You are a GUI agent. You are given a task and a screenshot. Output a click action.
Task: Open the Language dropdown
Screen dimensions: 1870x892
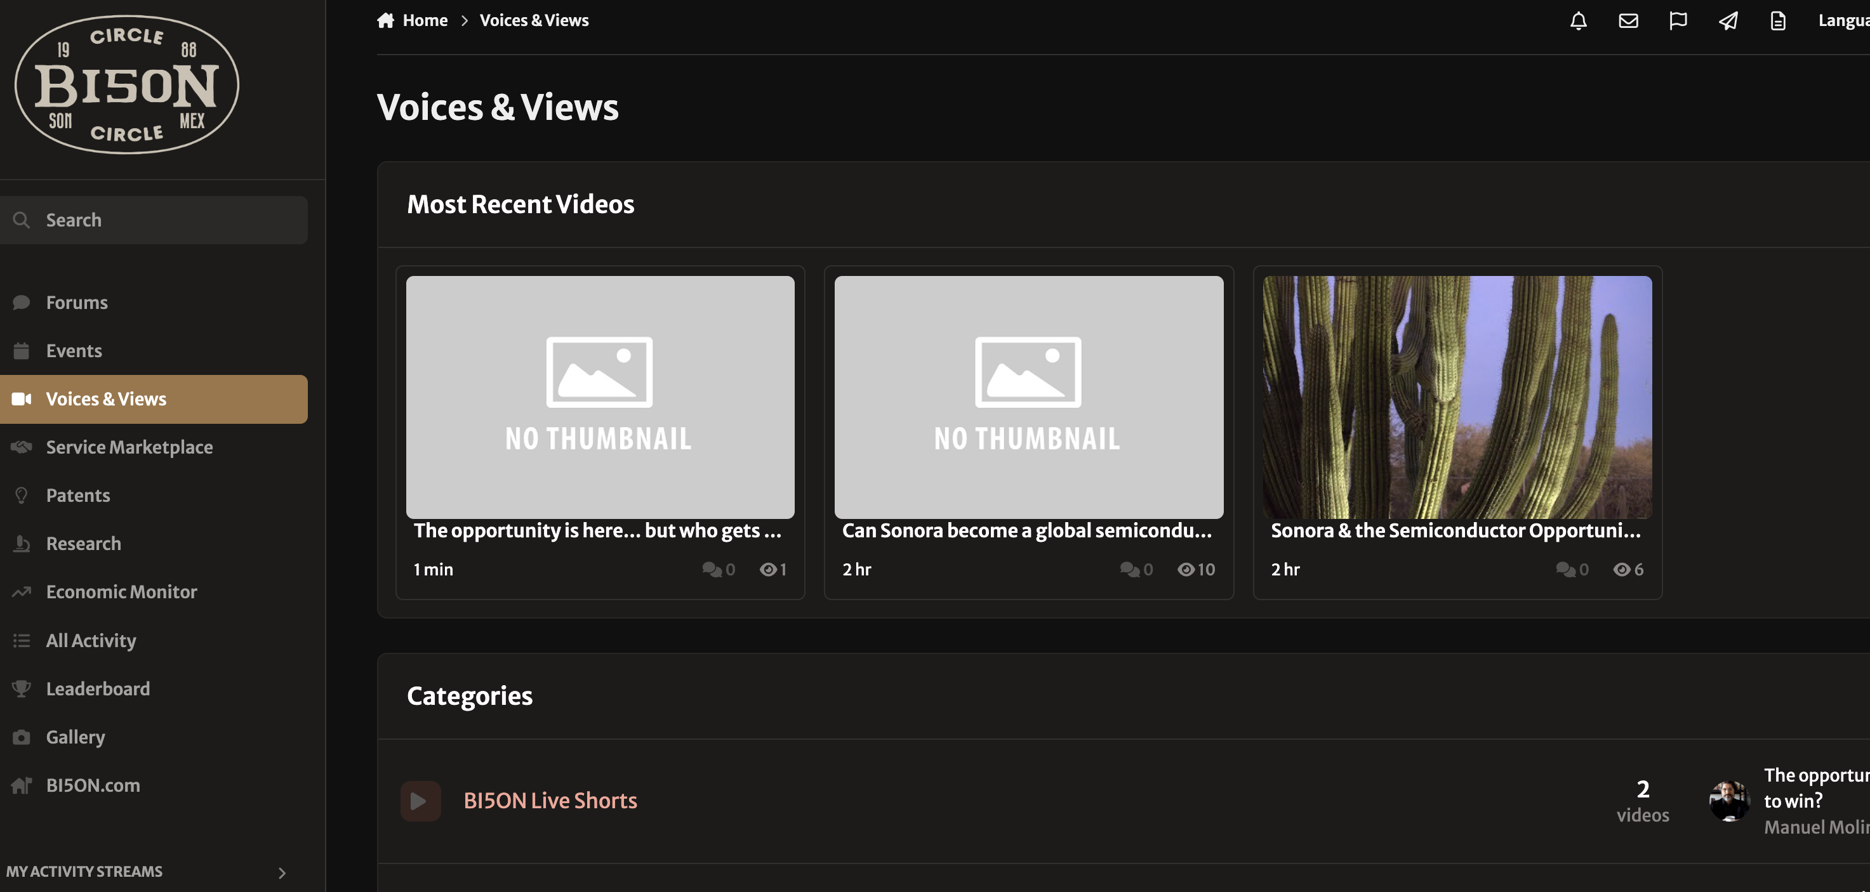(1843, 20)
